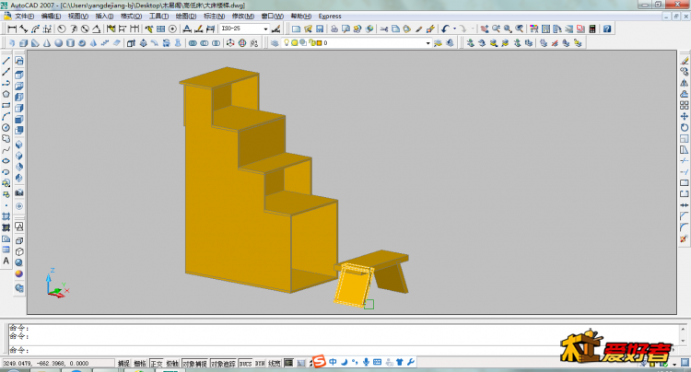691x372 pixels.
Task: Click the command window scrollbar down arrow
Action: click(683, 342)
